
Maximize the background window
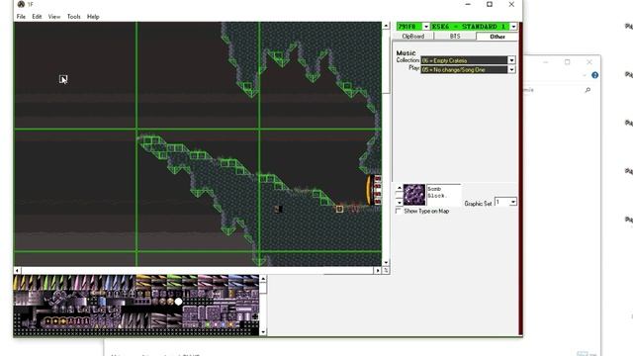[x=567, y=62]
